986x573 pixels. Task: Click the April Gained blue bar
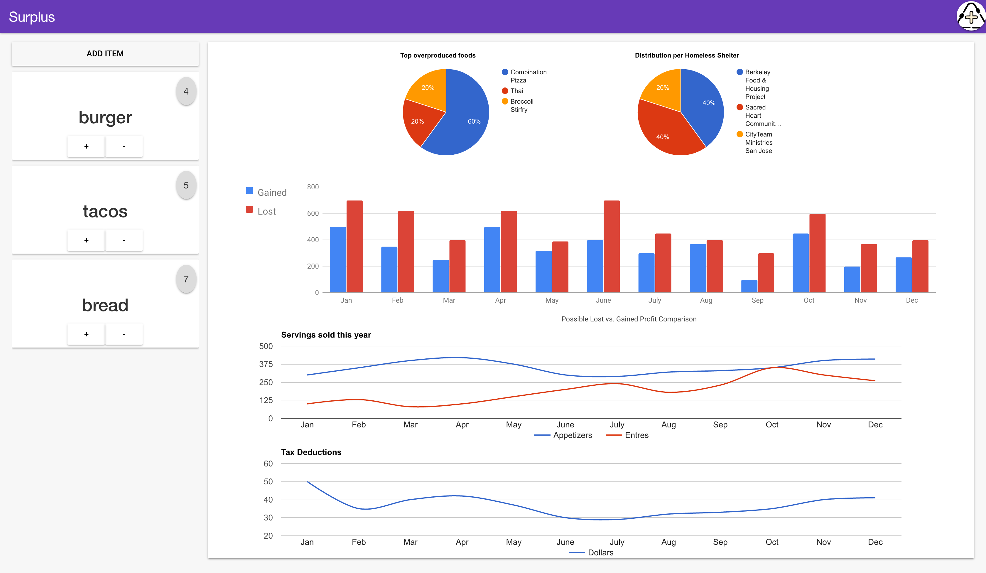click(492, 260)
